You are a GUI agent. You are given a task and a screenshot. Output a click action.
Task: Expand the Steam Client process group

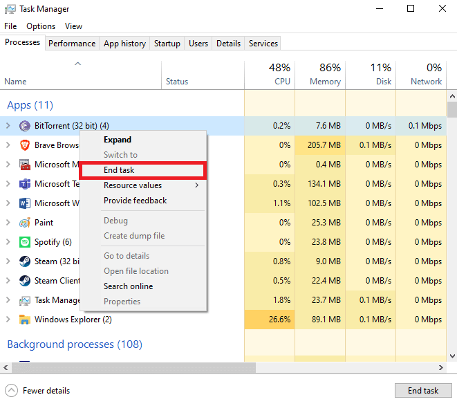pyautogui.click(x=8, y=281)
